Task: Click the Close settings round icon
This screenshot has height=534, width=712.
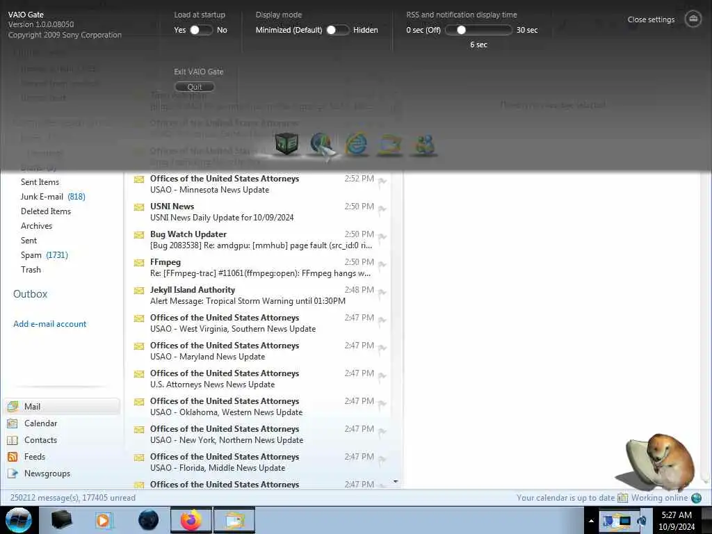Action: click(x=693, y=19)
